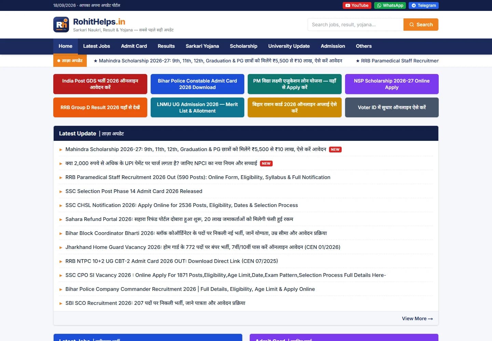The image size is (492, 341).
Task: Click the View More link
Action: (x=417, y=318)
